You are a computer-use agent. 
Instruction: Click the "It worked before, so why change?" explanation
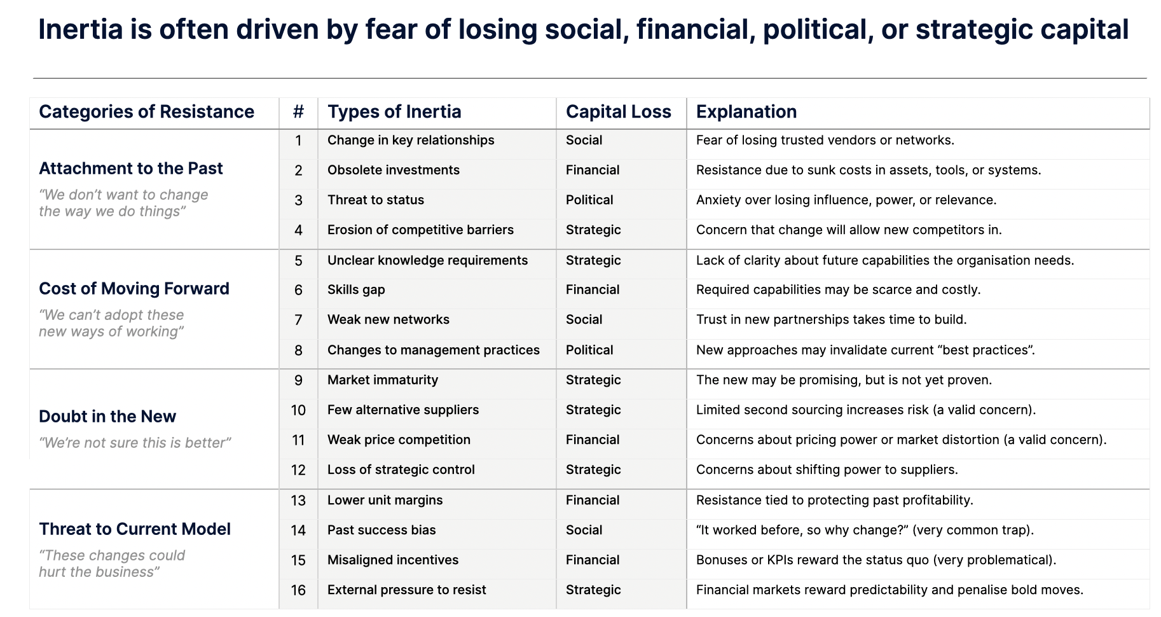coord(865,530)
